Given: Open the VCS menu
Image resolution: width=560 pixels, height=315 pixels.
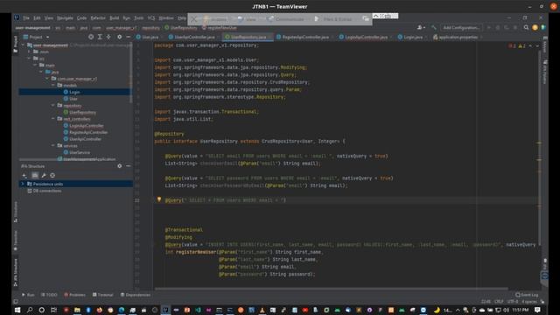Looking at the screenshot, I should [151, 17].
